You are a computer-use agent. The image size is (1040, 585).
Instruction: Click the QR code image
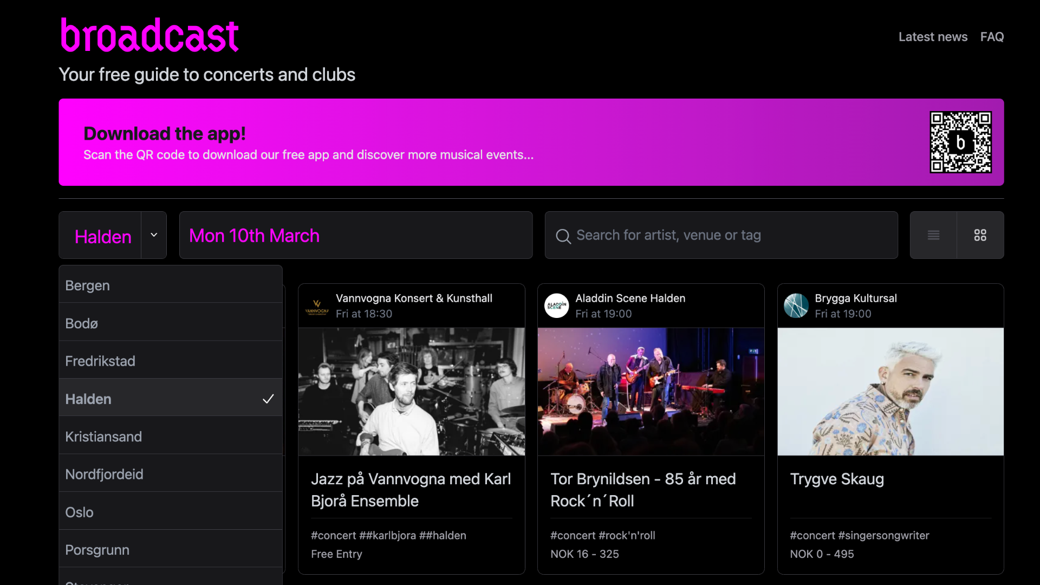click(960, 142)
